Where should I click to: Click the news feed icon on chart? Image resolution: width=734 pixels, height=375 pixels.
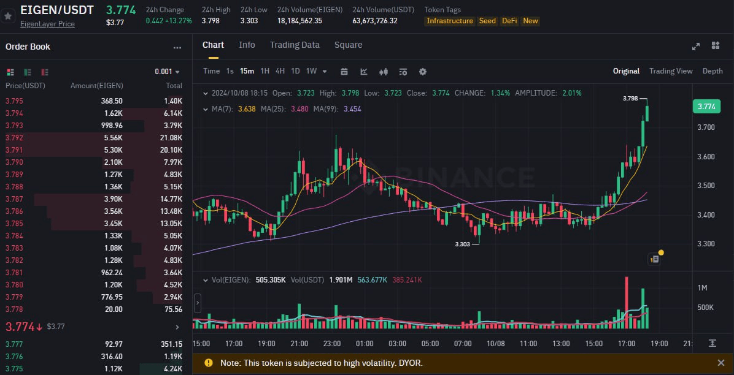[x=655, y=259]
